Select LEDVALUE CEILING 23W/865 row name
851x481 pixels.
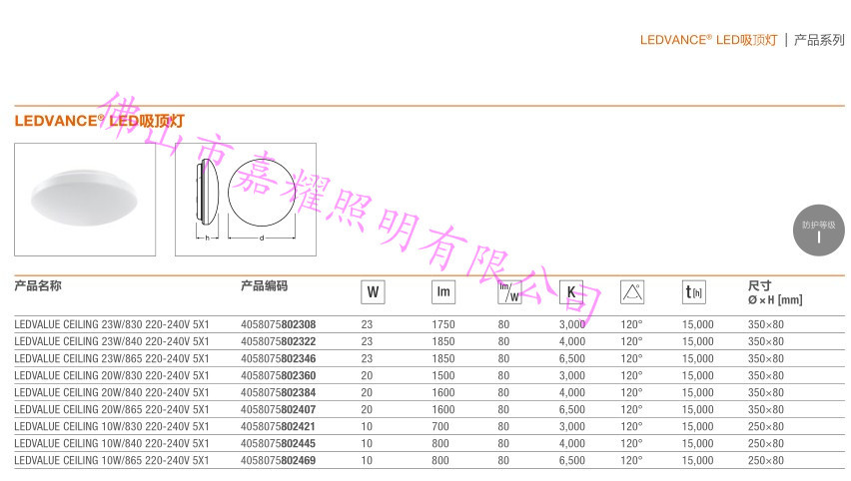coord(112,359)
